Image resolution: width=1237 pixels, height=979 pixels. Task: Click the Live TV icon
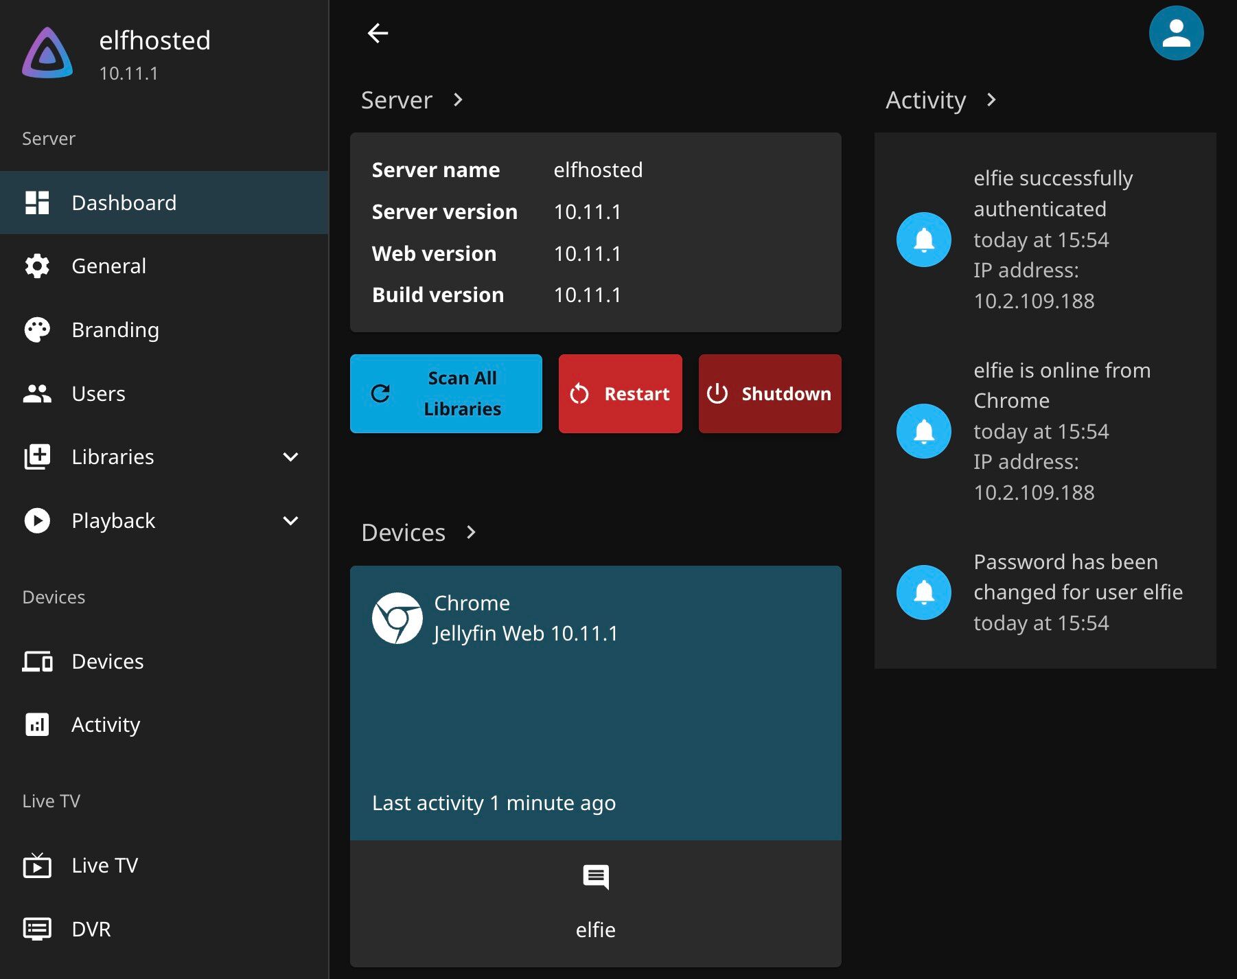[37, 865]
